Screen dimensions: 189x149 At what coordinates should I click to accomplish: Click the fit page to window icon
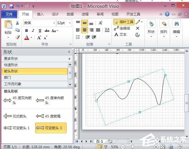(x=163, y=147)
